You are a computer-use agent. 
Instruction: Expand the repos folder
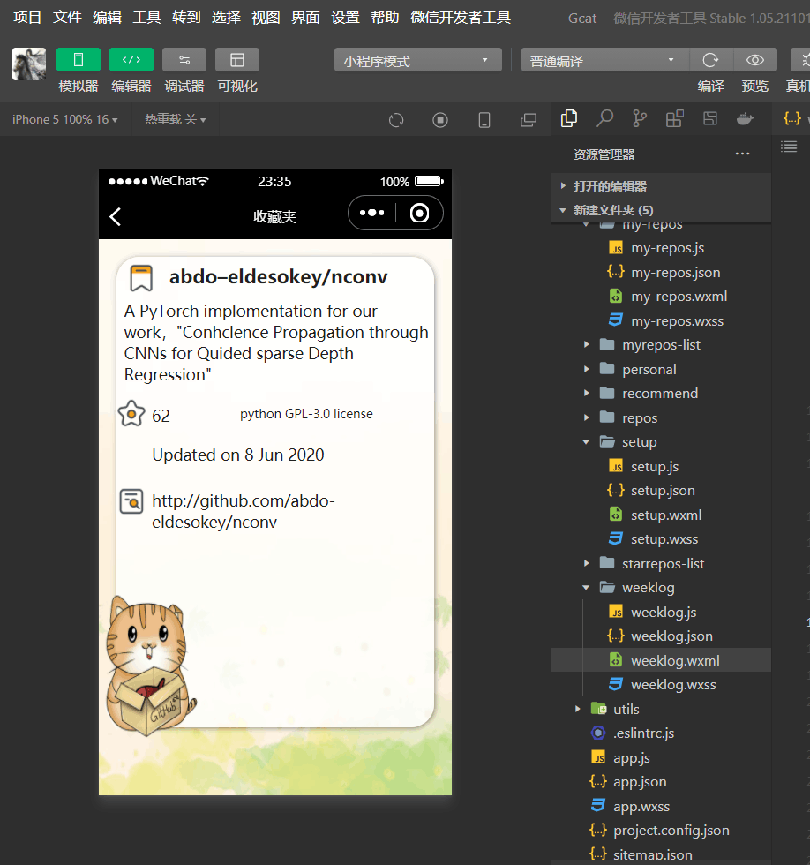click(661, 417)
